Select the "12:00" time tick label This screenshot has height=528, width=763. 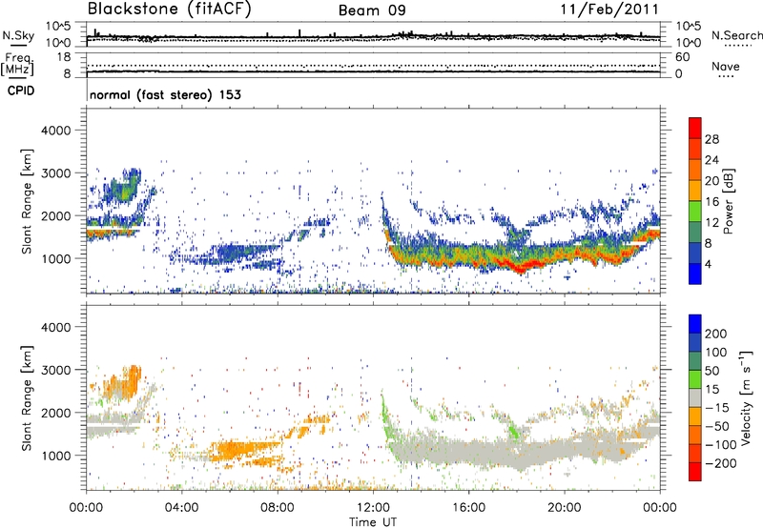pyautogui.click(x=373, y=508)
